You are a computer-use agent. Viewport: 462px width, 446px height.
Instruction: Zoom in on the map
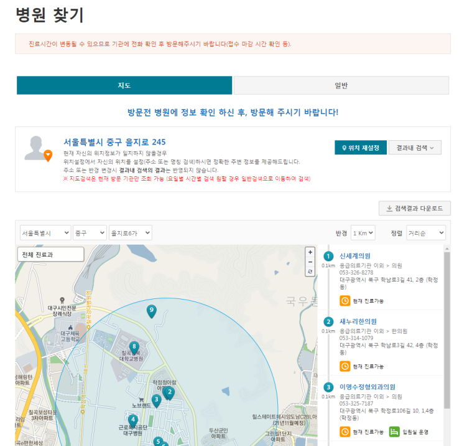click(310, 252)
